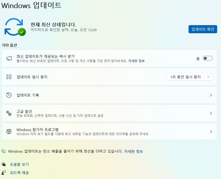Click the feedback person icon beside 피드백 제공
The image size is (221, 179).
coord(4,173)
